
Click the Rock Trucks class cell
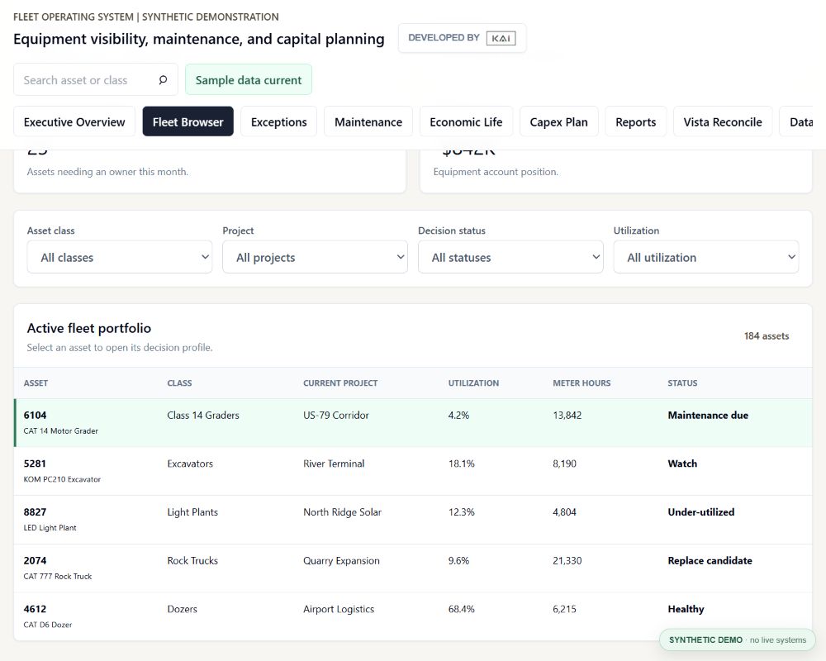coord(192,561)
